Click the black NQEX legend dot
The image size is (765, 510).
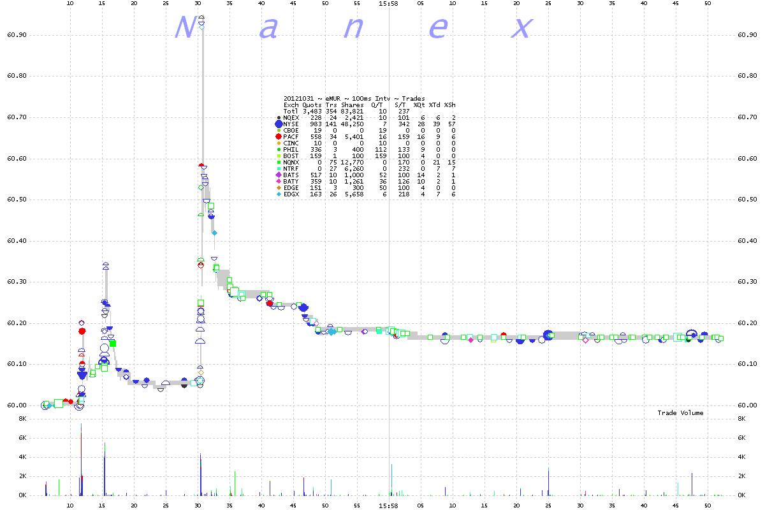point(279,118)
